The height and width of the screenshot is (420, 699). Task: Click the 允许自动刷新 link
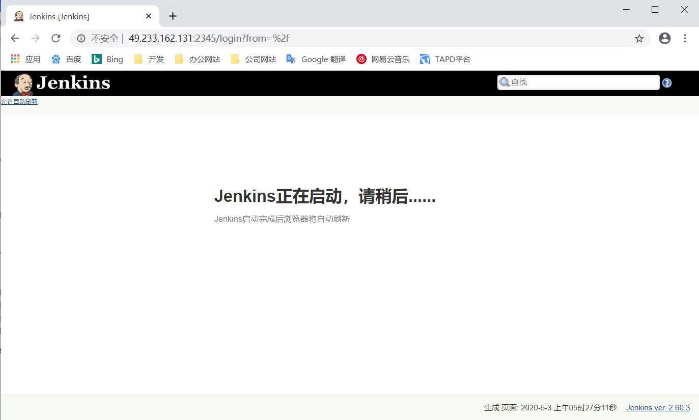click(19, 102)
